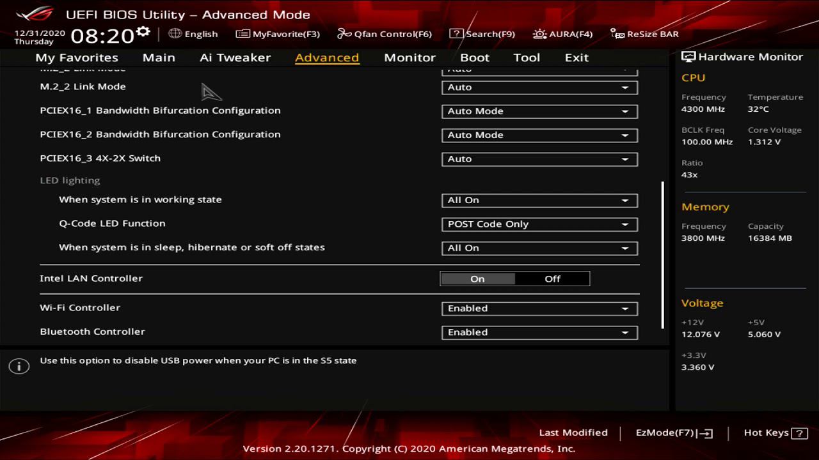Image resolution: width=819 pixels, height=460 pixels.
Task: Click Last Modified button
Action: 573,433
